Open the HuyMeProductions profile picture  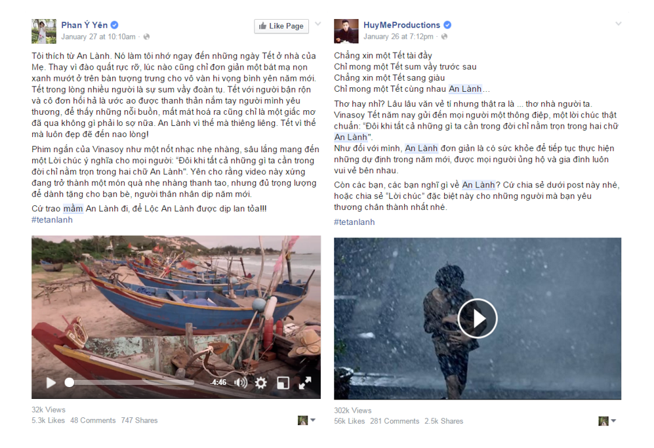click(346, 31)
